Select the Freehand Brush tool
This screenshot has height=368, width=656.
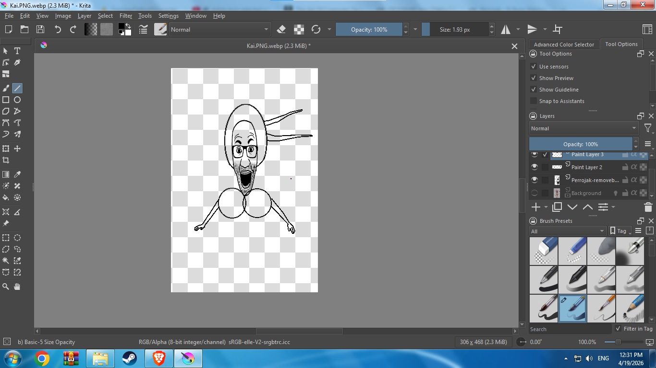coord(6,88)
